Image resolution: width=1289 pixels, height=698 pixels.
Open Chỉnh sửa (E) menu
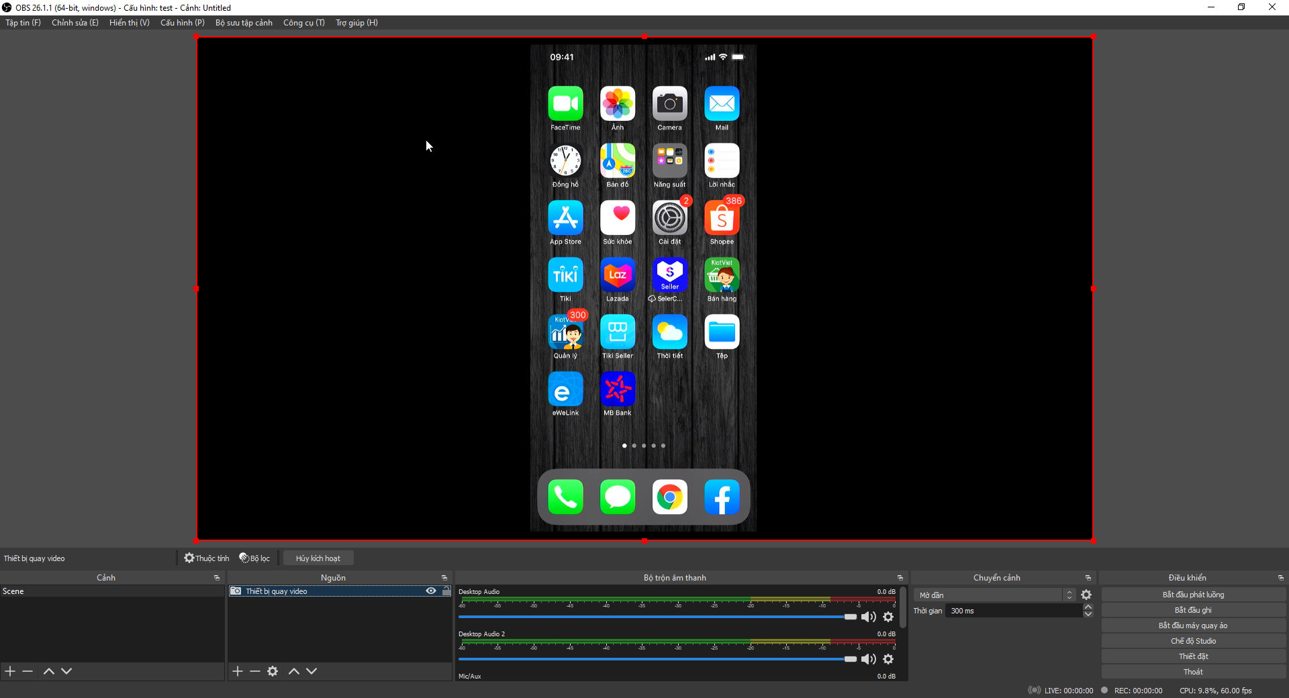pos(75,22)
